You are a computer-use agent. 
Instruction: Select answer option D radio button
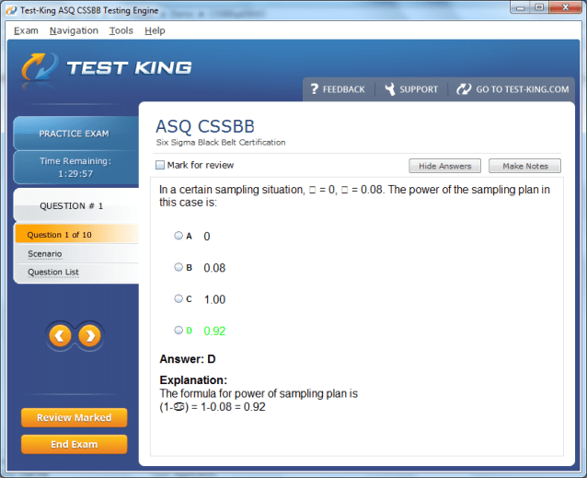[x=178, y=330]
